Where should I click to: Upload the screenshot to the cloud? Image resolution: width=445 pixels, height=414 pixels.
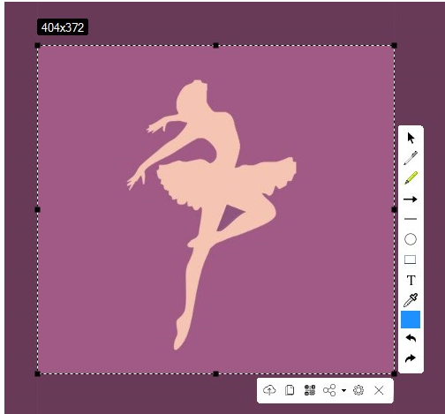pos(269,390)
